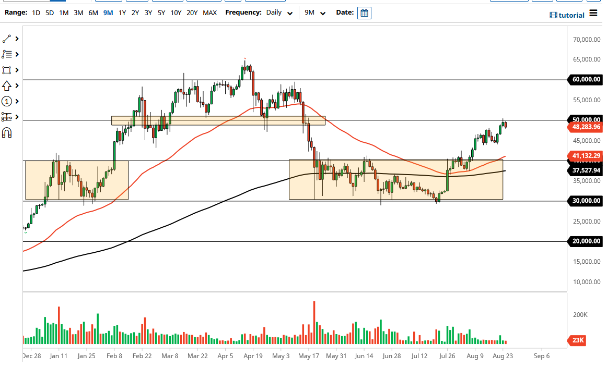The width and height of the screenshot is (607, 368).
Task: Click the 48,283.96 price label
Action: click(584, 127)
